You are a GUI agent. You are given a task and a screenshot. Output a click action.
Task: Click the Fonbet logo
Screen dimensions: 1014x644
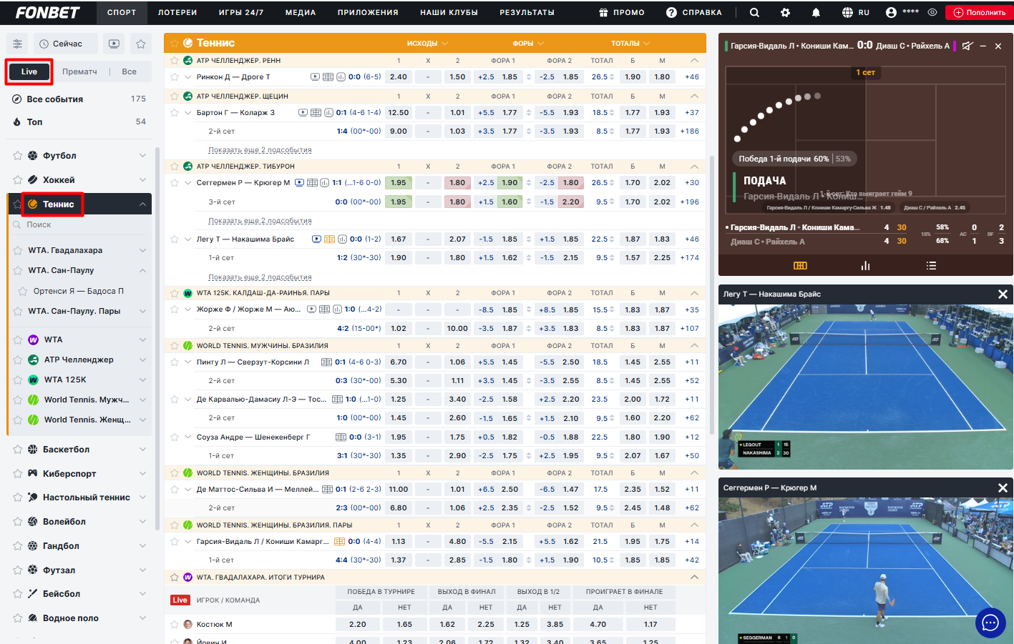48,12
